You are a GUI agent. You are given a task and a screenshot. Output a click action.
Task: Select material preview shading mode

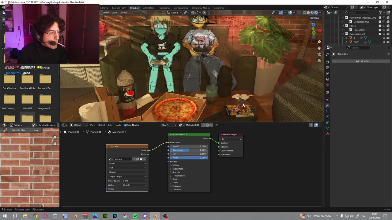click(x=312, y=13)
